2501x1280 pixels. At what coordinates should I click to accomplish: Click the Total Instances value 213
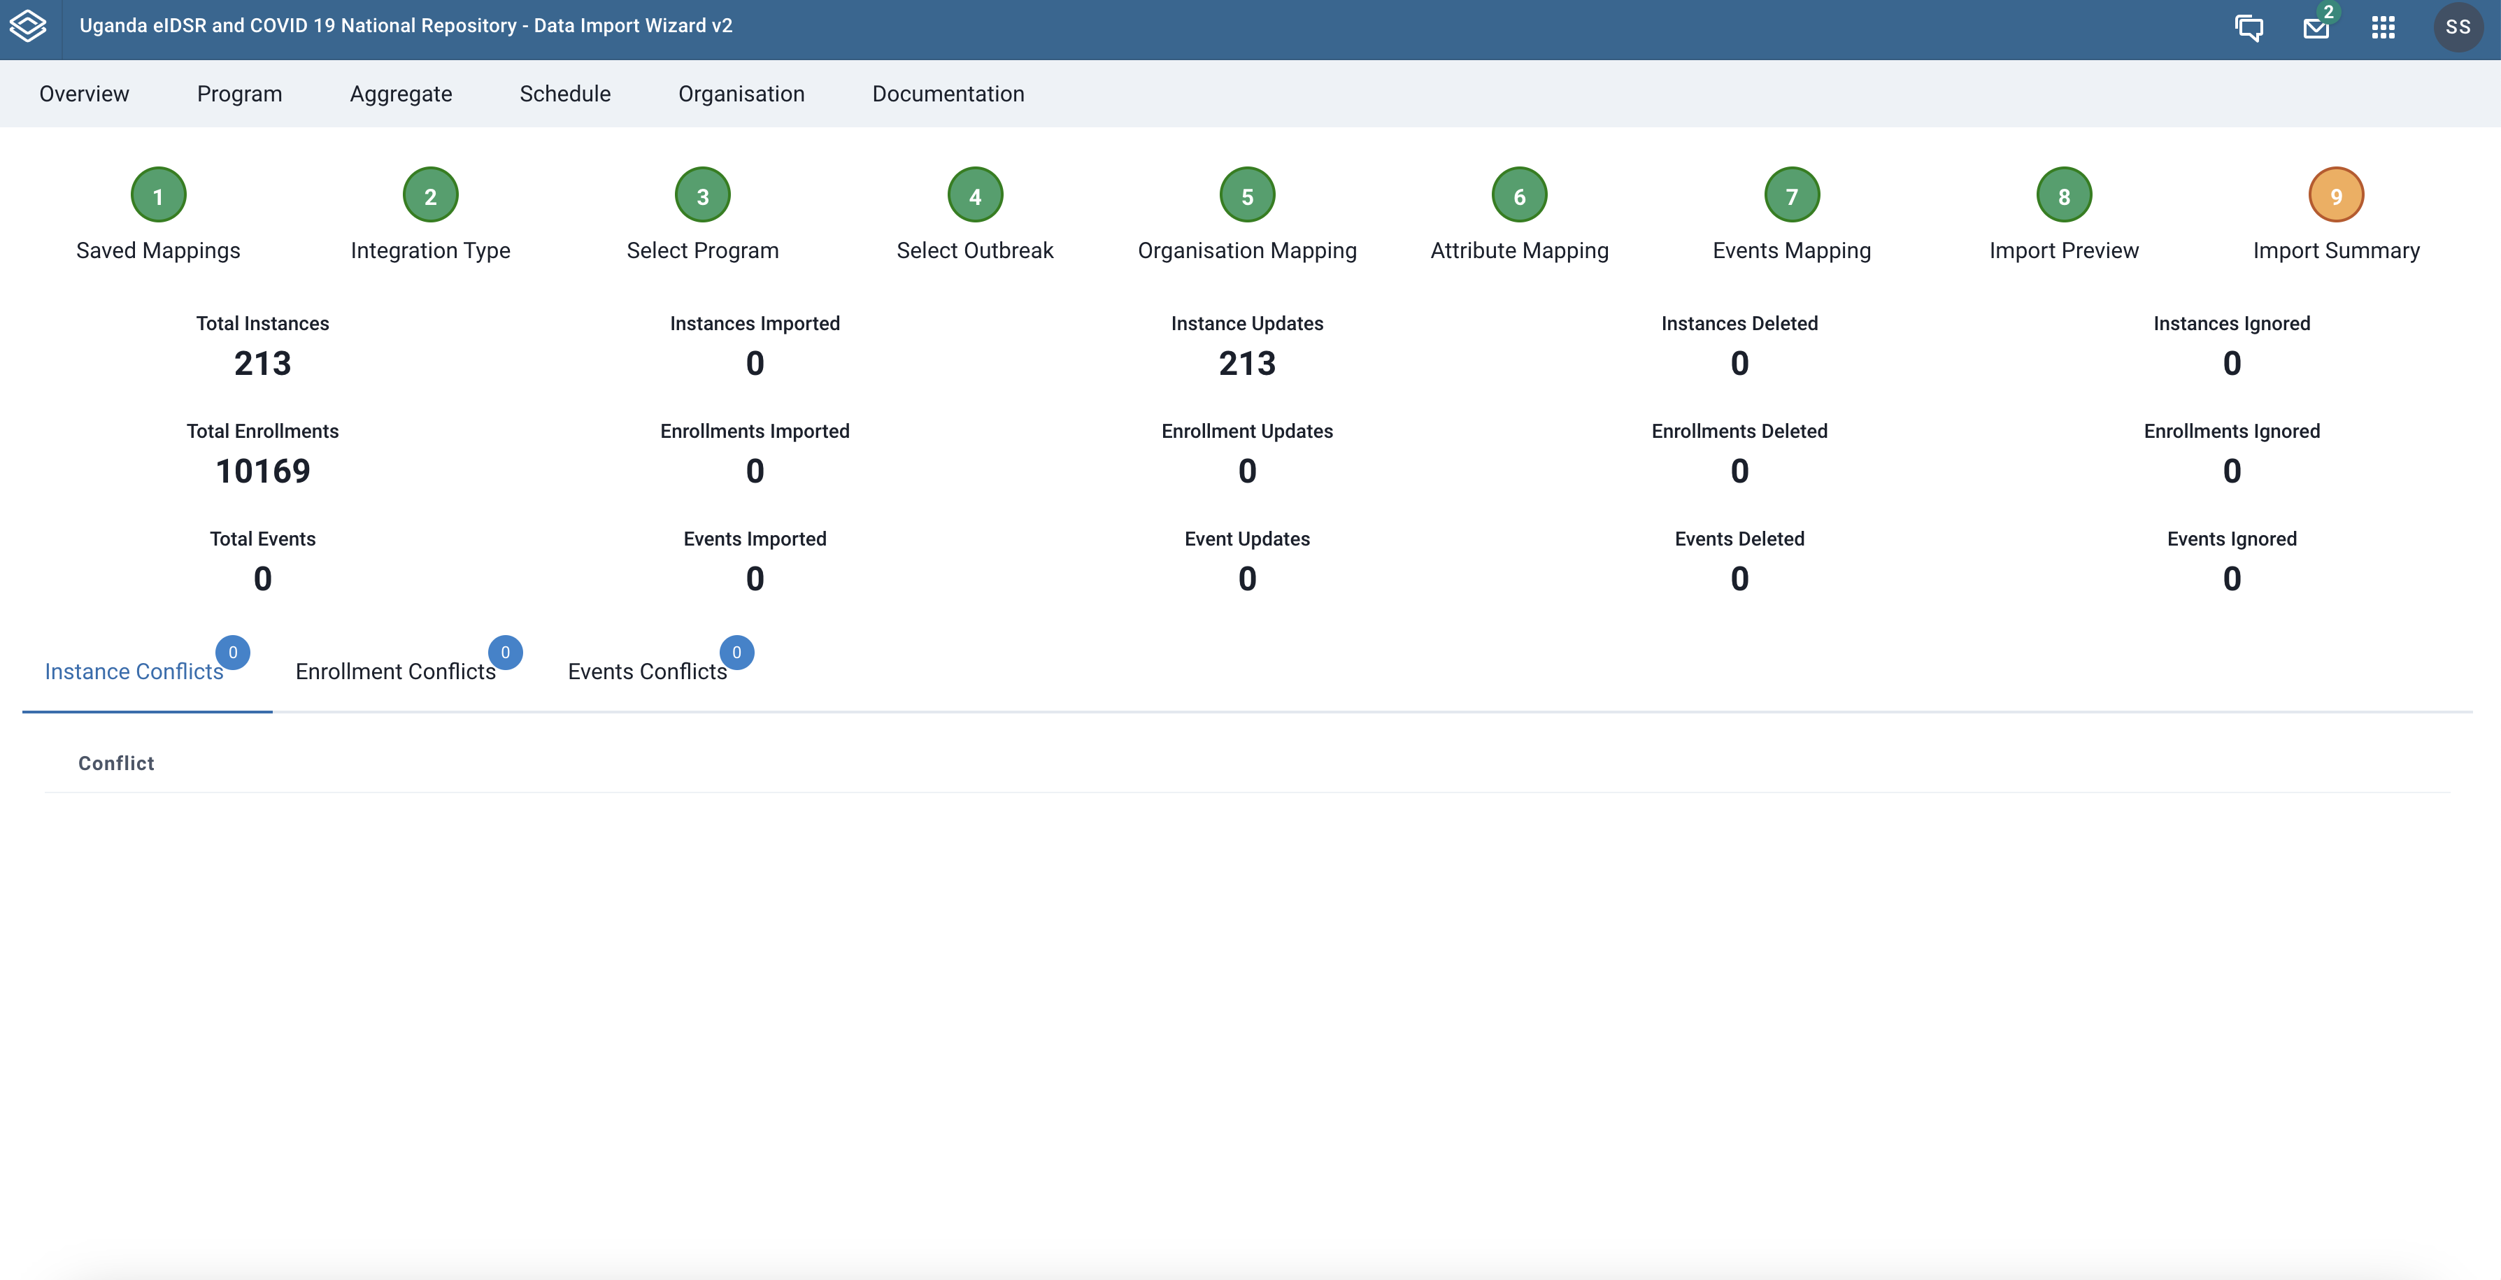(263, 363)
